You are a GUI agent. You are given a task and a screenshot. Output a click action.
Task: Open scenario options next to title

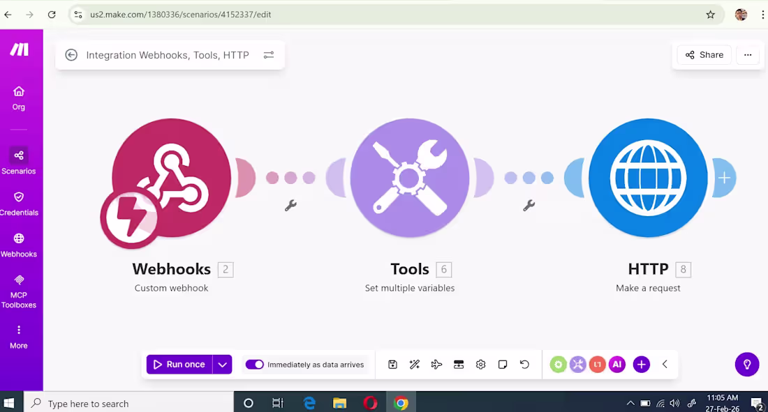(268, 55)
